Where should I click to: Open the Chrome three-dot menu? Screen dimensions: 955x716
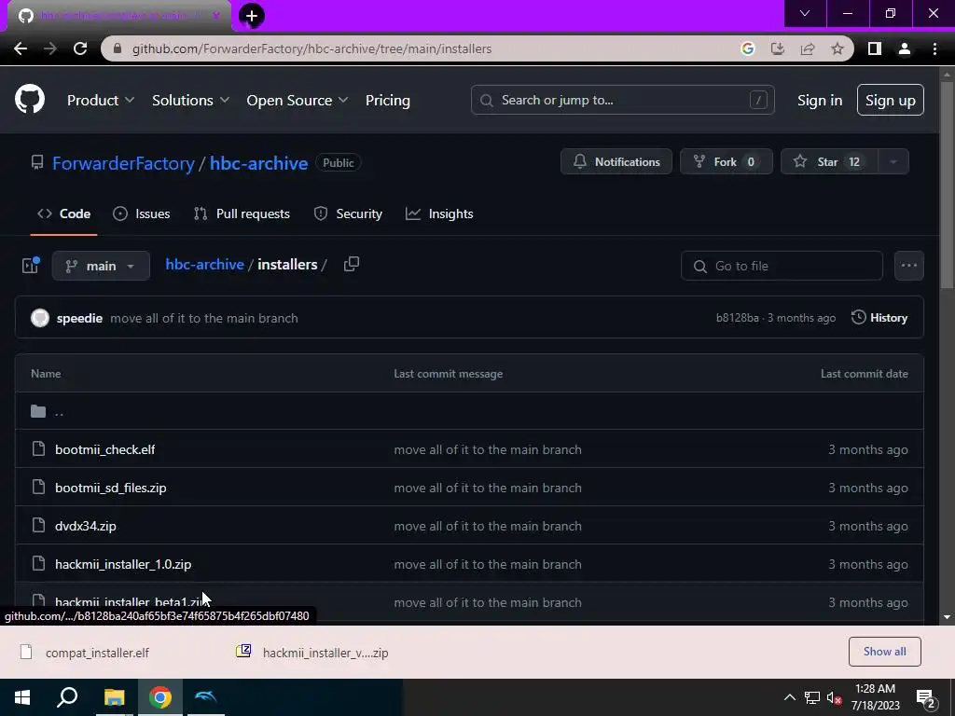934,48
